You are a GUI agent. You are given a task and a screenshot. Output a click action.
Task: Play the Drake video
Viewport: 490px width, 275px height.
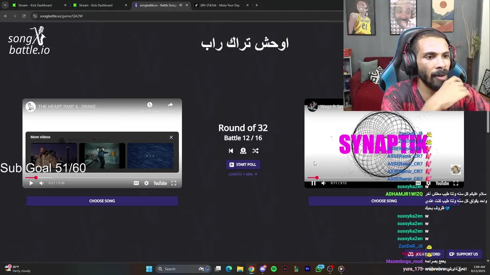click(x=31, y=183)
